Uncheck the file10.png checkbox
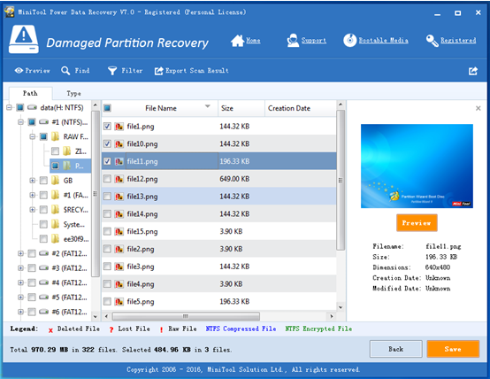Screen dimensions: 490x379 pos(107,144)
